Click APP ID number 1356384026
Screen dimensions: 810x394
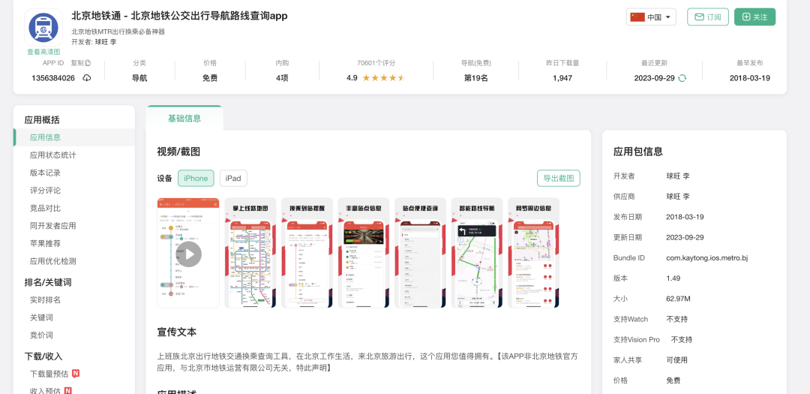[x=53, y=78]
